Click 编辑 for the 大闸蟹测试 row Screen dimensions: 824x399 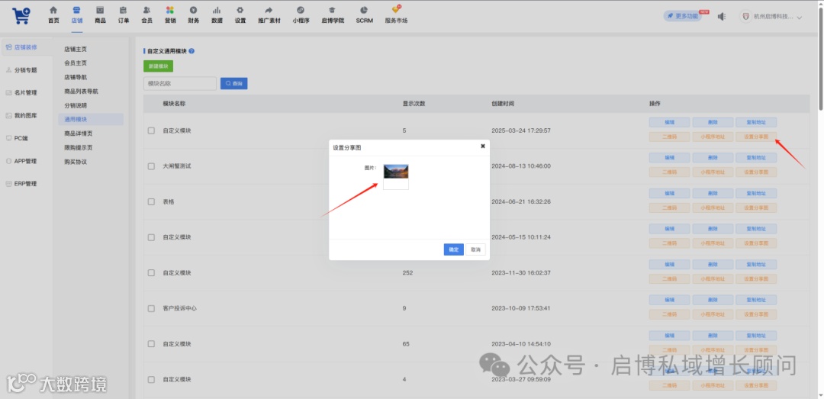[x=670, y=158]
